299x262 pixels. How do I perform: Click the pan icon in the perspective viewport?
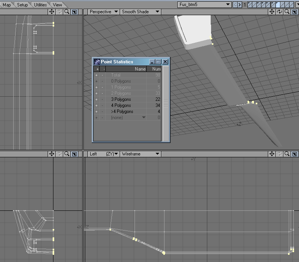[272, 12]
